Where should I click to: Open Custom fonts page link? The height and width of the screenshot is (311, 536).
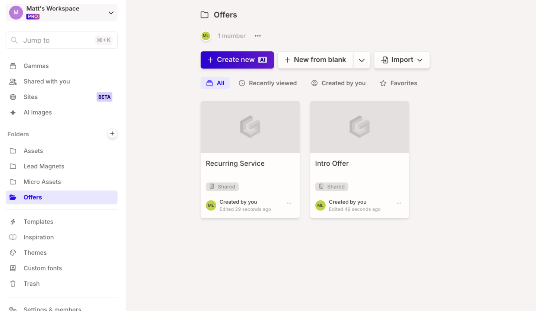pos(61,268)
